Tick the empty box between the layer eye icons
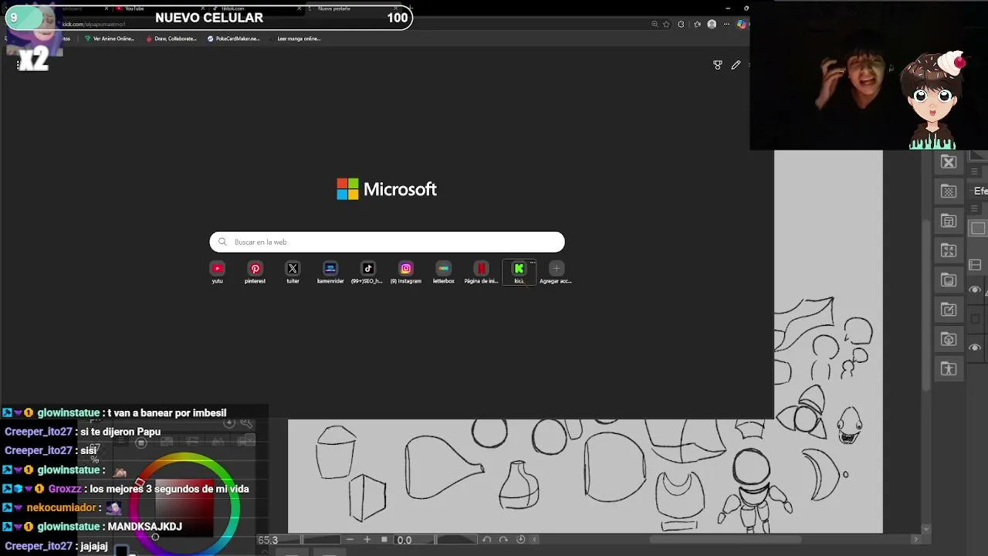Image resolution: width=988 pixels, height=556 pixels. pyautogui.click(x=975, y=319)
